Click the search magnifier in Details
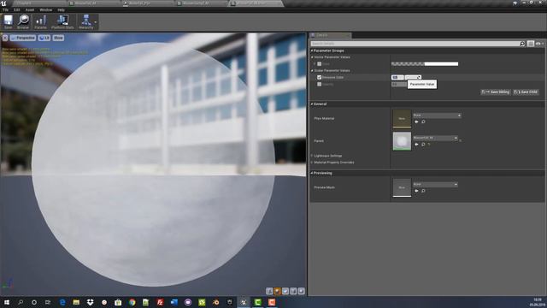The height and width of the screenshot is (308, 547). tap(522, 44)
